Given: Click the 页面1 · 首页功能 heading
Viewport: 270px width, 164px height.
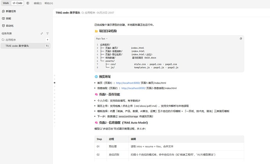Looking at the screenshot, I should 110,95.
